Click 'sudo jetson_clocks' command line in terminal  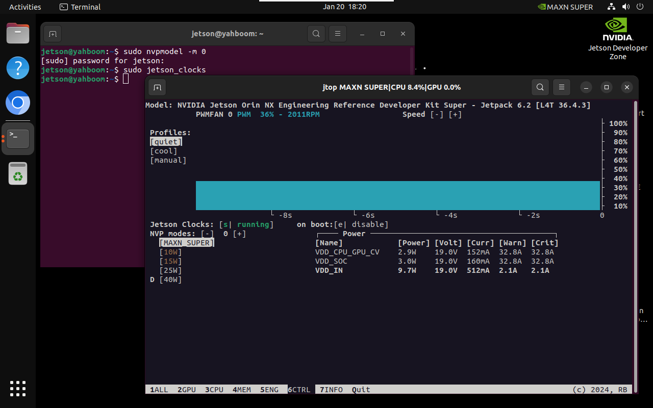click(165, 70)
